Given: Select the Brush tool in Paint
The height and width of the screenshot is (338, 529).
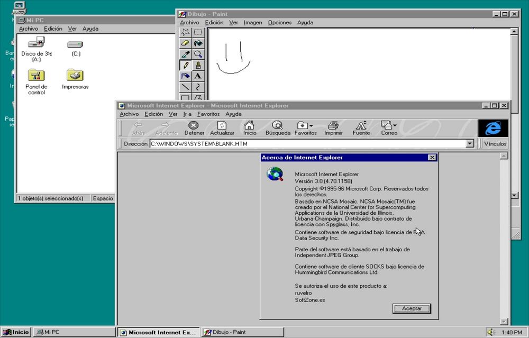Looking at the screenshot, I should tap(198, 65).
